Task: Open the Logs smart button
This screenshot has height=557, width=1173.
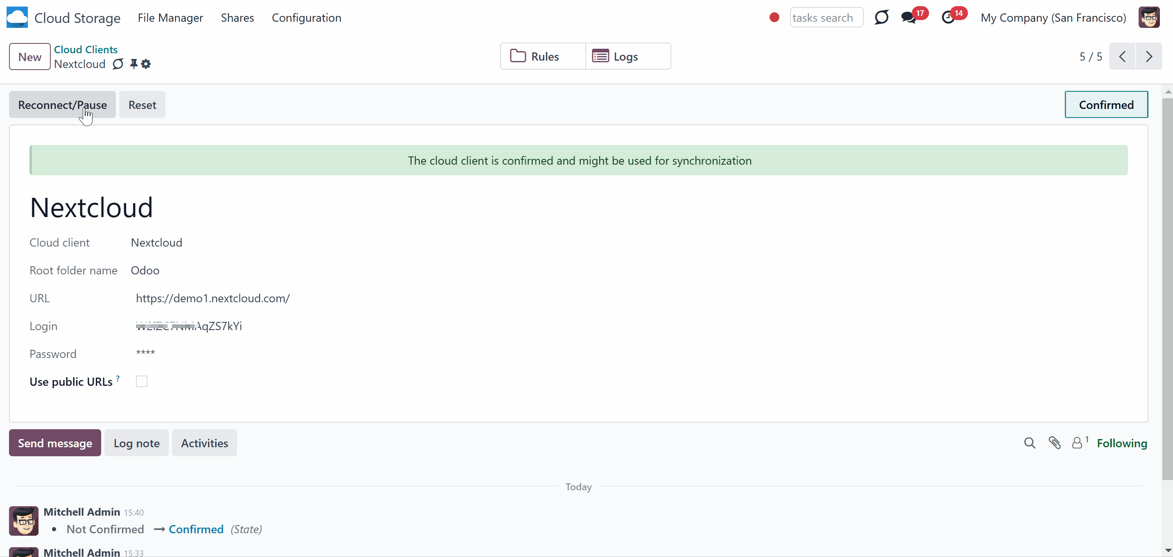Action: [628, 56]
